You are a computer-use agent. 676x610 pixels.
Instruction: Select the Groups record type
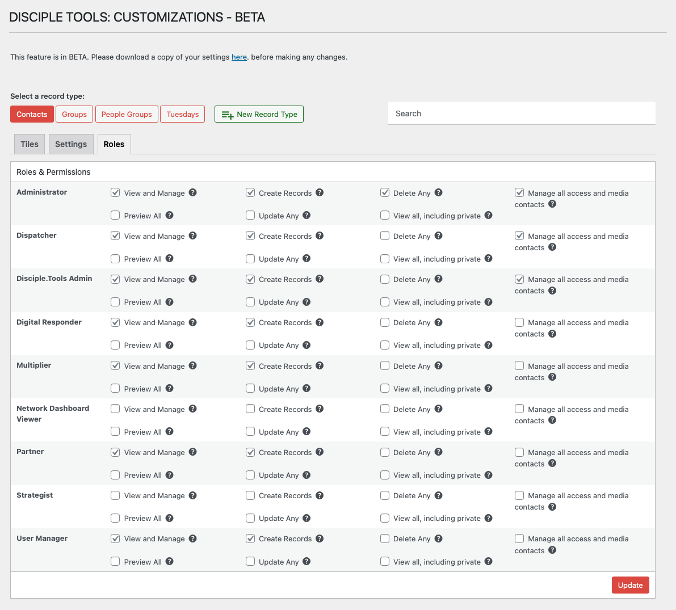pos(74,114)
